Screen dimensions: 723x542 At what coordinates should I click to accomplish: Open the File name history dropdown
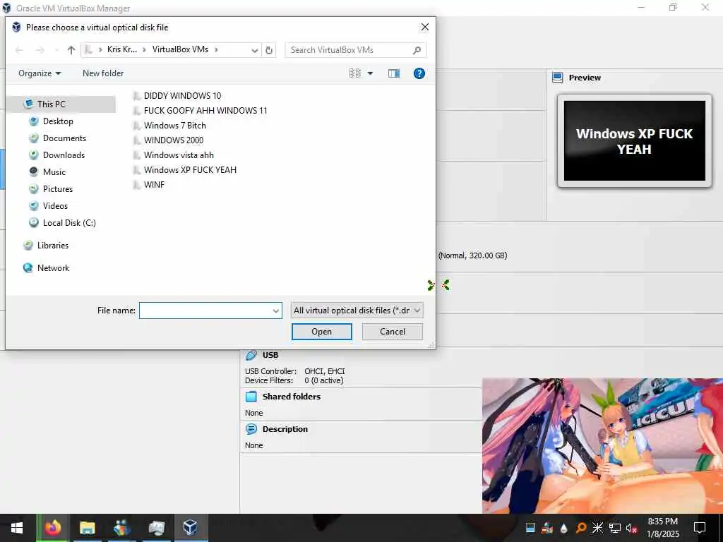(x=276, y=311)
